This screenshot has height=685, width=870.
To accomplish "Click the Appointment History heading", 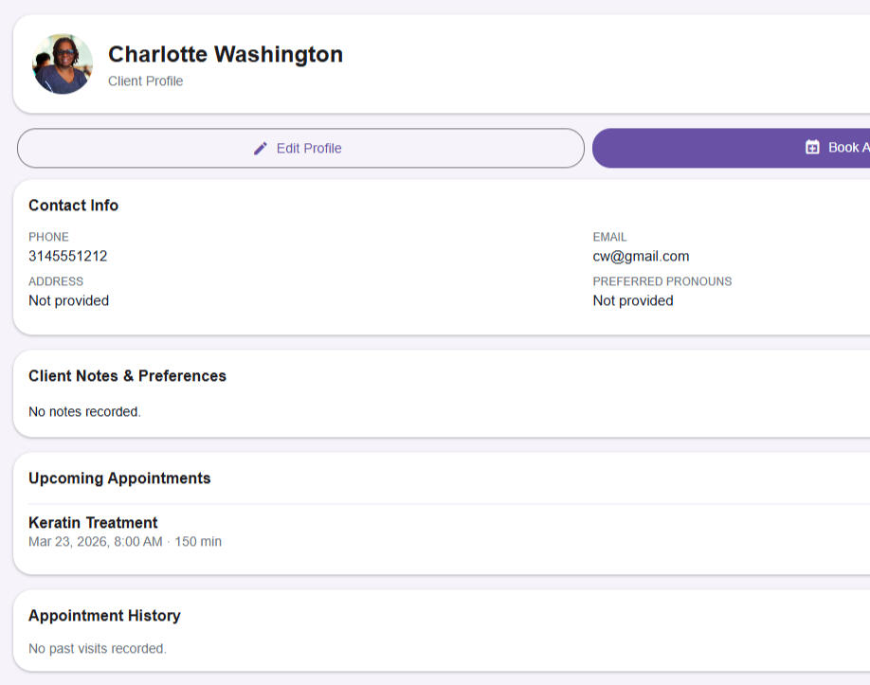I will pyautogui.click(x=105, y=616).
